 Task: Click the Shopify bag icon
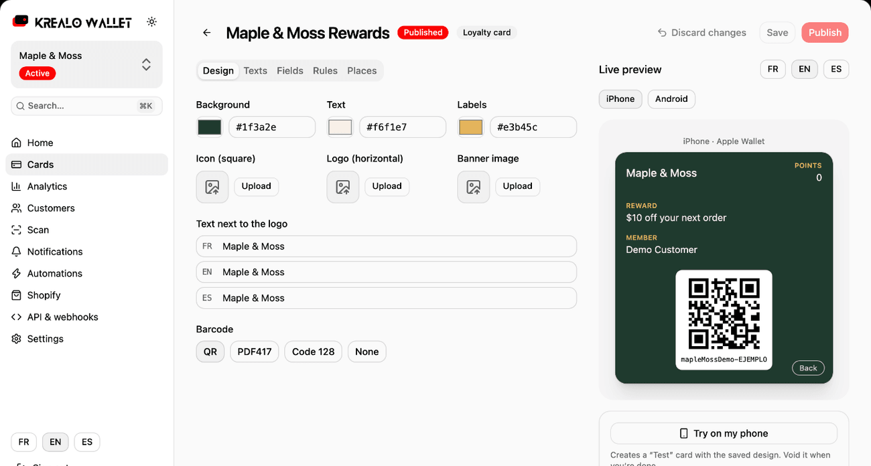pyautogui.click(x=17, y=295)
